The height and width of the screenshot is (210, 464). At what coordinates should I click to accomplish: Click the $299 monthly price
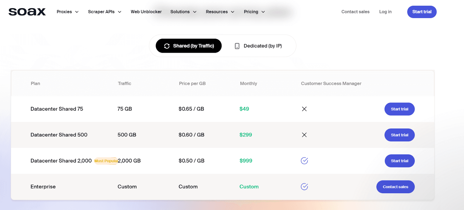click(x=246, y=135)
